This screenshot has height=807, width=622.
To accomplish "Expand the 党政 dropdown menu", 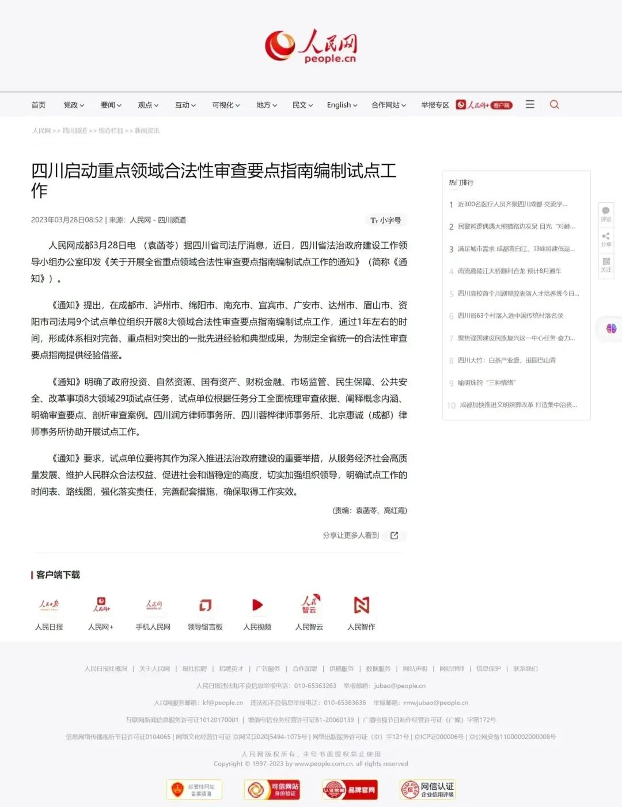I will coord(74,105).
